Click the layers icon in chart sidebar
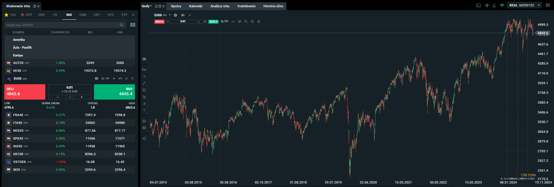The height and width of the screenshot is (187, 554). 144,128
